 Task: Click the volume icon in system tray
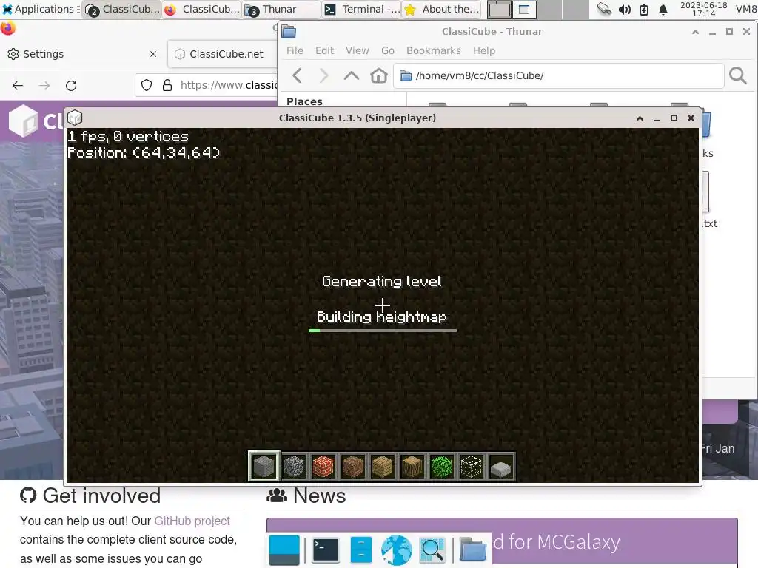click(x=625, y=9)
